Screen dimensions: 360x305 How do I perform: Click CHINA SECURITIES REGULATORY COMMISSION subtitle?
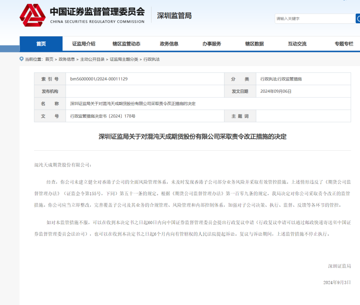tap(97, 22)
